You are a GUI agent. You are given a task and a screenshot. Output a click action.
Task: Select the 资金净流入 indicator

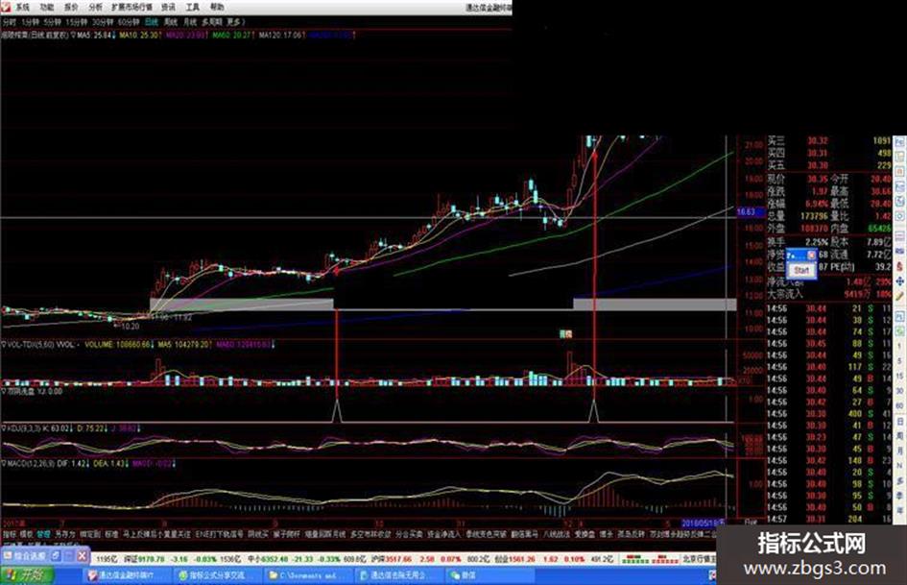pos(443,534)
